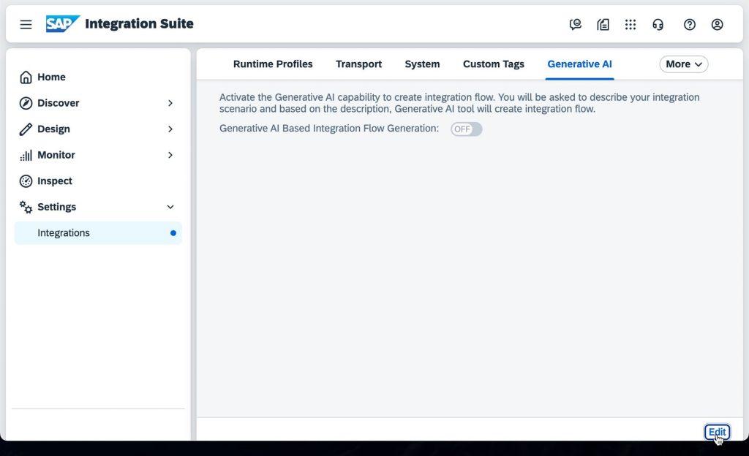The height and width of the screenshot is (456, 749).
Task: Click the Activate Generative AI description text
Action: click(x=459, y=103)
